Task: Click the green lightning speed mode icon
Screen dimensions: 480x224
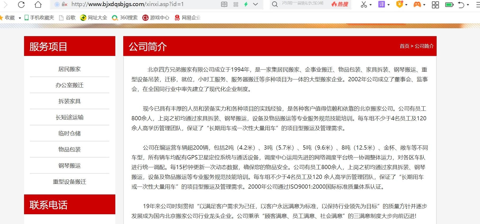Action: coord(246,4)
